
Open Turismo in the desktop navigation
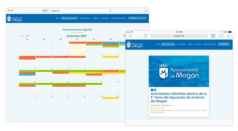pyautogui.click(x=95, y=18)
